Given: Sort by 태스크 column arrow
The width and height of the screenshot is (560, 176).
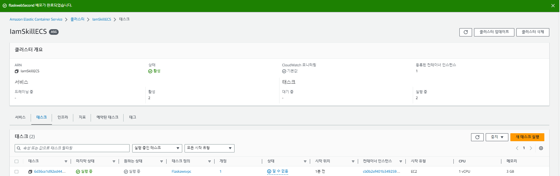Looking at the screenshot, I should tap(66, 161).
